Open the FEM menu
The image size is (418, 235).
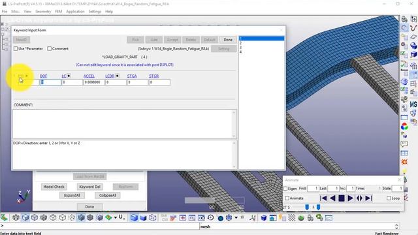pyautogui.click(x=59, y=12)
